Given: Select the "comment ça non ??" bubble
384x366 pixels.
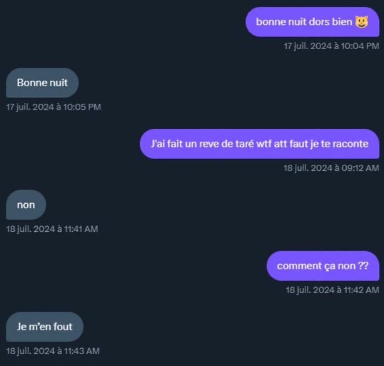Looking at the screenshot, I should pyautogui.click(x=323, y=266).
